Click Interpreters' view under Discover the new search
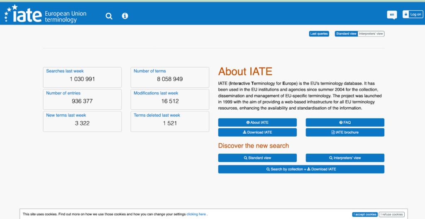The height and width of the screenshot is (219, 425). (x=345, y=158)
